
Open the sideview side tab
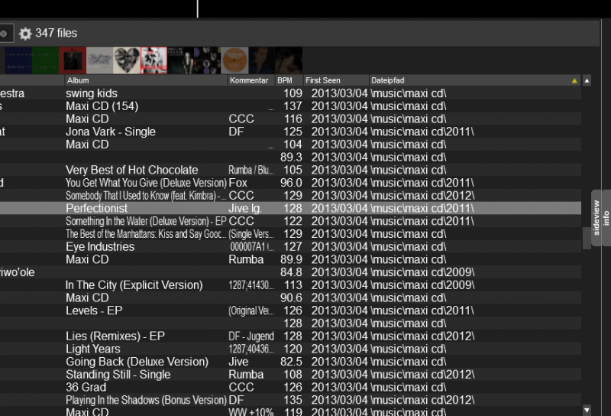tap(596, 218)
